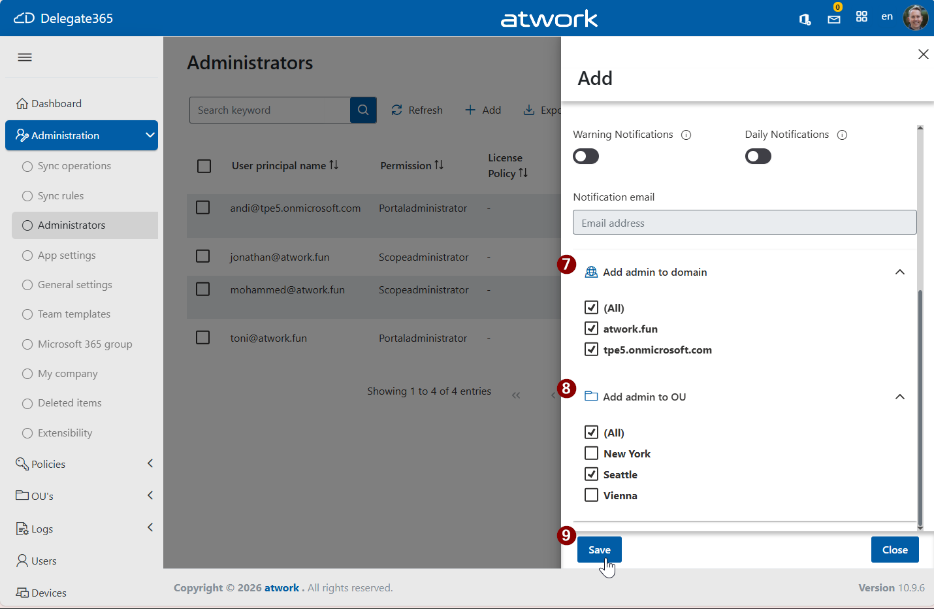Check the New York OU checkbox
The height and width of the screenshot is (609, 934).
591,453
